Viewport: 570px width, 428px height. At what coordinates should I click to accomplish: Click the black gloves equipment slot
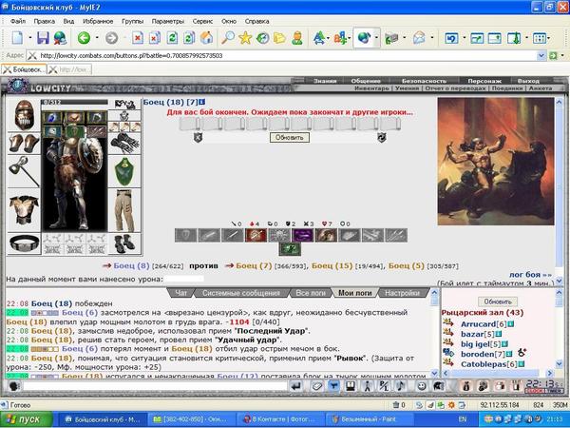click(124, 144)
